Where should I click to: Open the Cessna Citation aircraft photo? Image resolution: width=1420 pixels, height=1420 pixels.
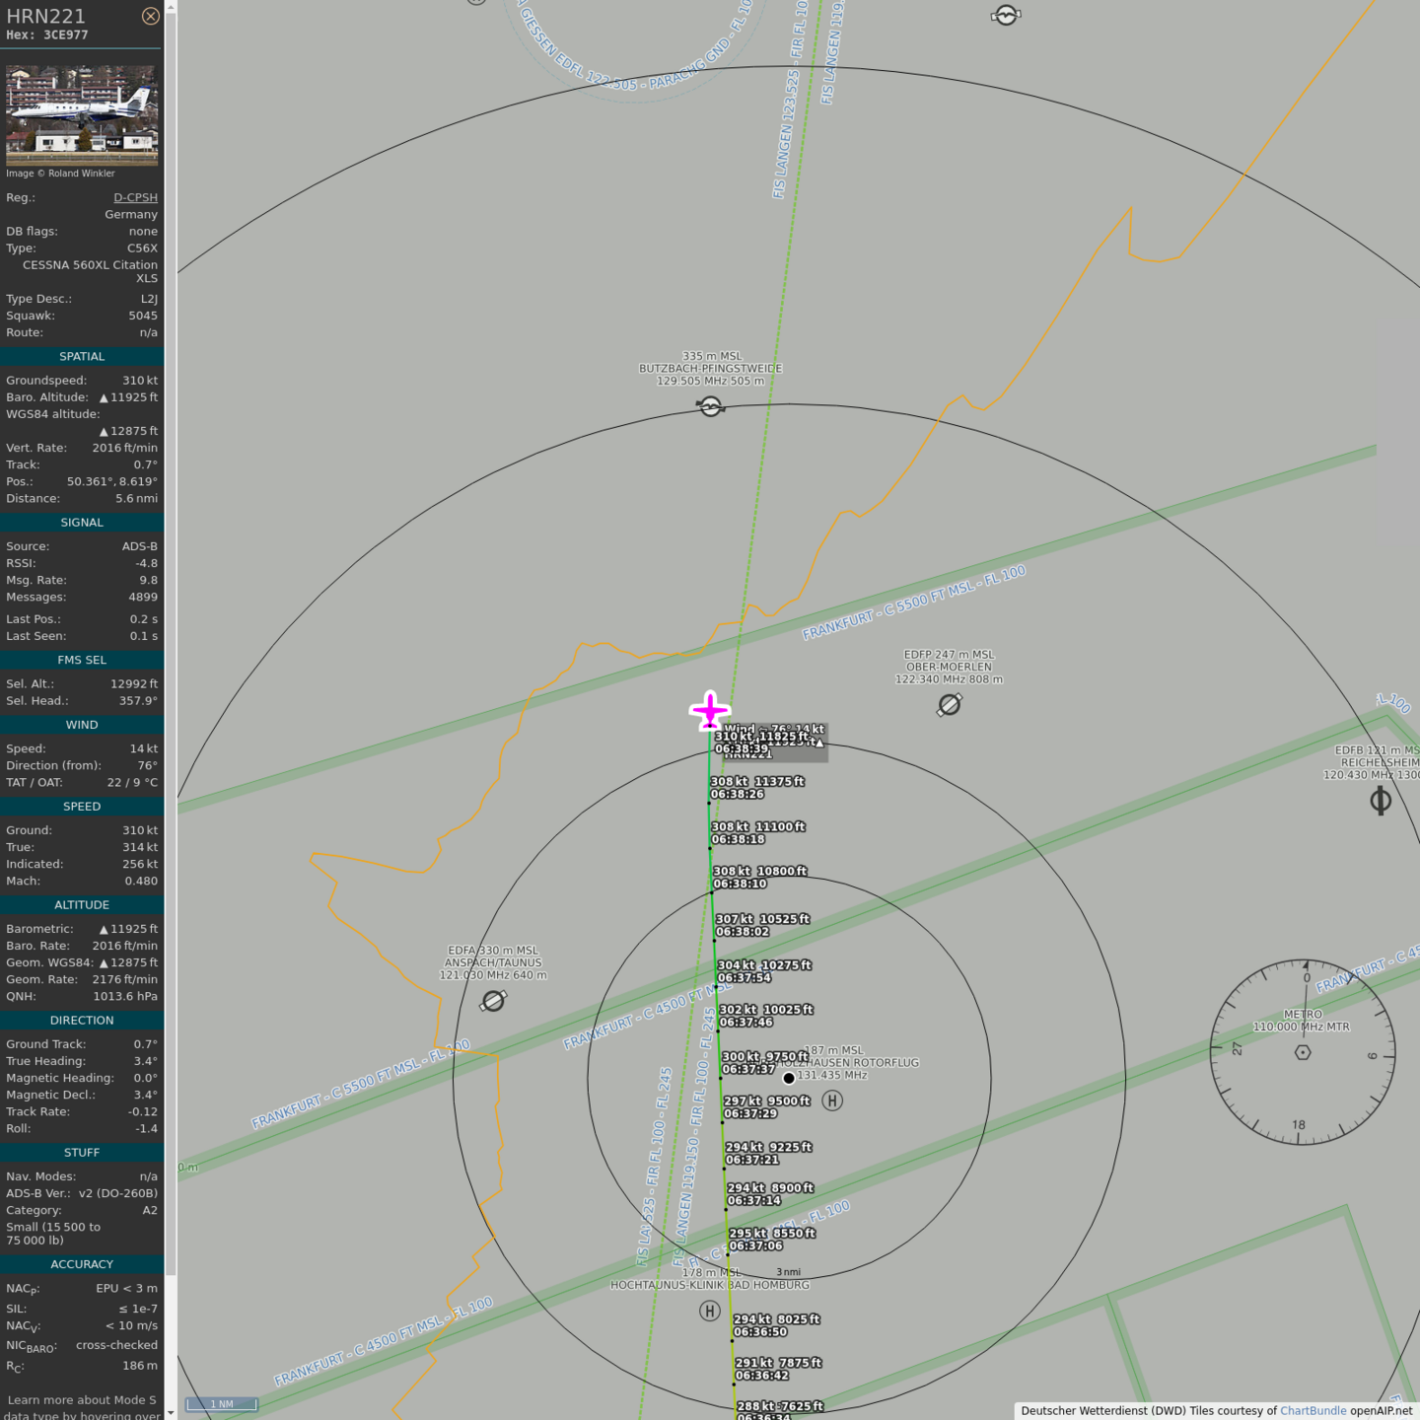pyautogui.click(x=82, y=114)
